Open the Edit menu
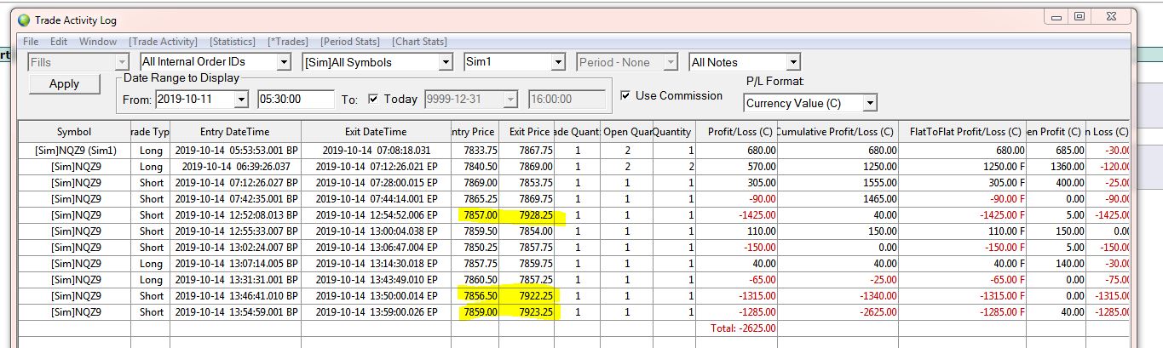Viewport: 1163px width, 348px height. coord(59,42)
